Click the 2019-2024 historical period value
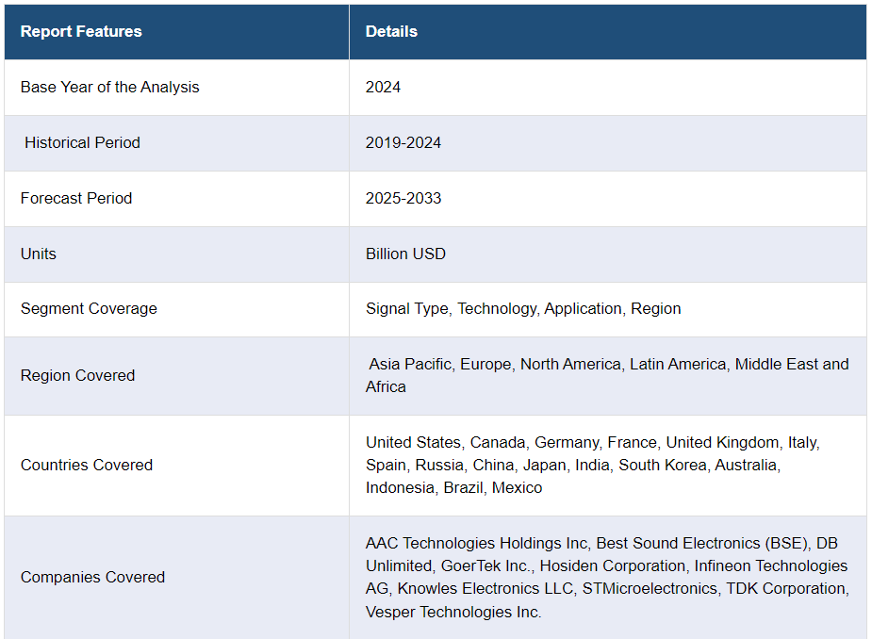 (x=403, y=142)
